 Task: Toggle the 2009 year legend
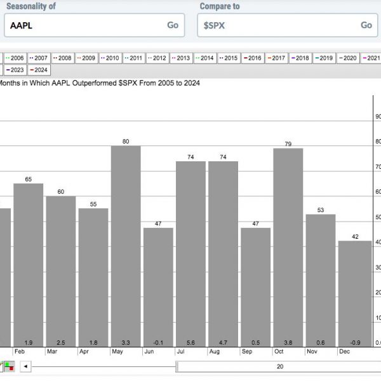coord(86,58)
